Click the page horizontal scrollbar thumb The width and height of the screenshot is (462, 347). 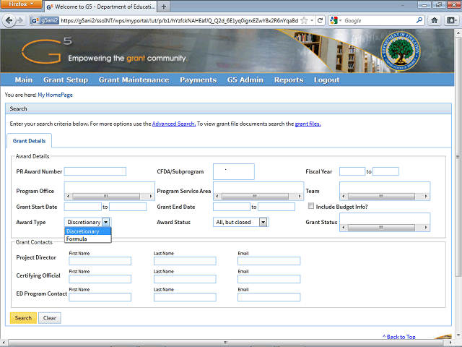[226, 343]
